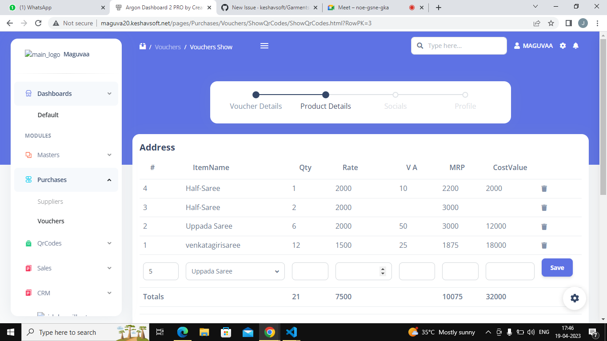
Task: Select the Masters module icon
Action: click(x=29, y=155)
